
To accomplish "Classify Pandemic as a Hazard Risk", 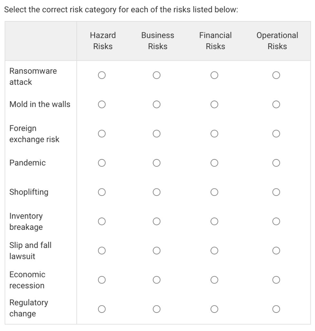I will tap(102, 163).
